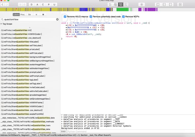This screenshot has width=195, height=137.
Task: Click the rightmost toolbar layout icon
Action: click(180, 5)
